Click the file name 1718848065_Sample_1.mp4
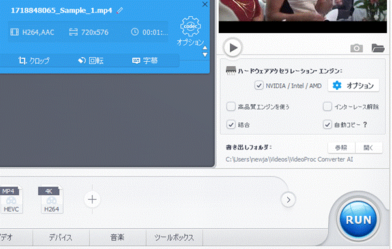Screen dimensions: 392x249 (x=61, y=10)
